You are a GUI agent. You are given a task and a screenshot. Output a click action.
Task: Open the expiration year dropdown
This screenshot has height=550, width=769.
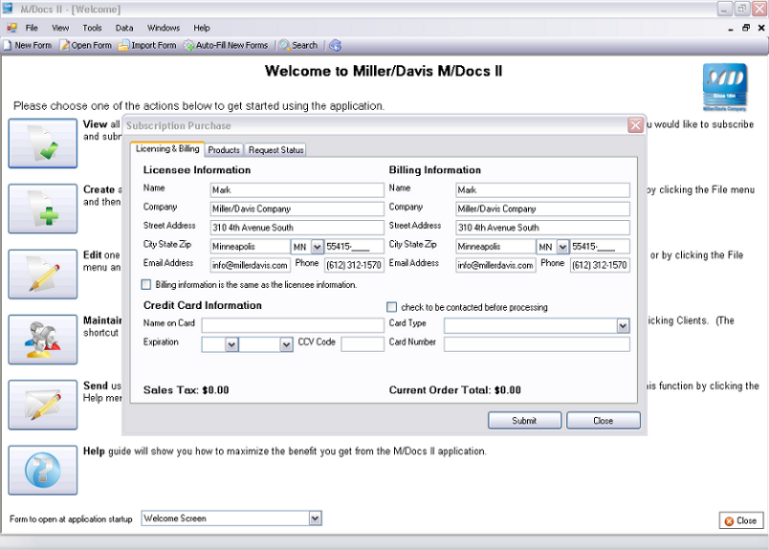click(x=286, y=344)
